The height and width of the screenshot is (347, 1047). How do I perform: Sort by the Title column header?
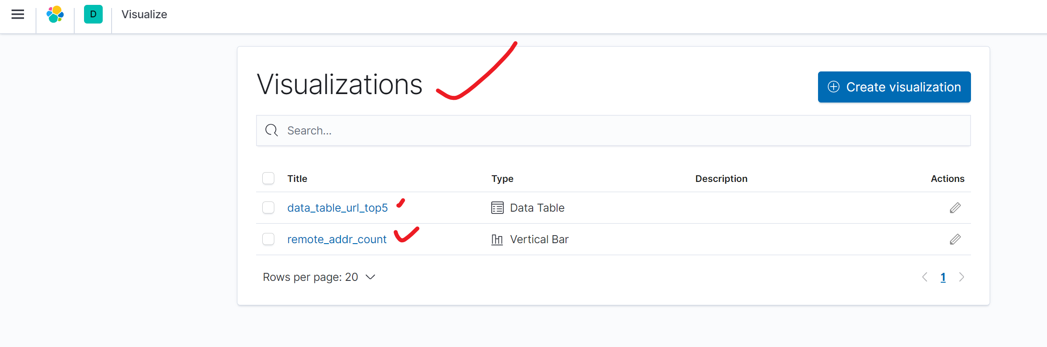(x=297, y=179)
